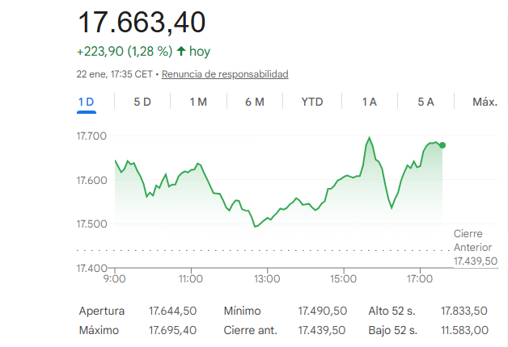508x347 pixels.
Task: Switch to the 1 A yearly view
Action: click(370, 102)
